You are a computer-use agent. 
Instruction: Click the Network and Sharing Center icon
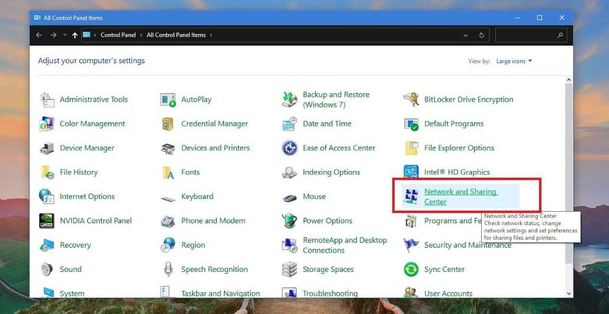tap(411, 197)
